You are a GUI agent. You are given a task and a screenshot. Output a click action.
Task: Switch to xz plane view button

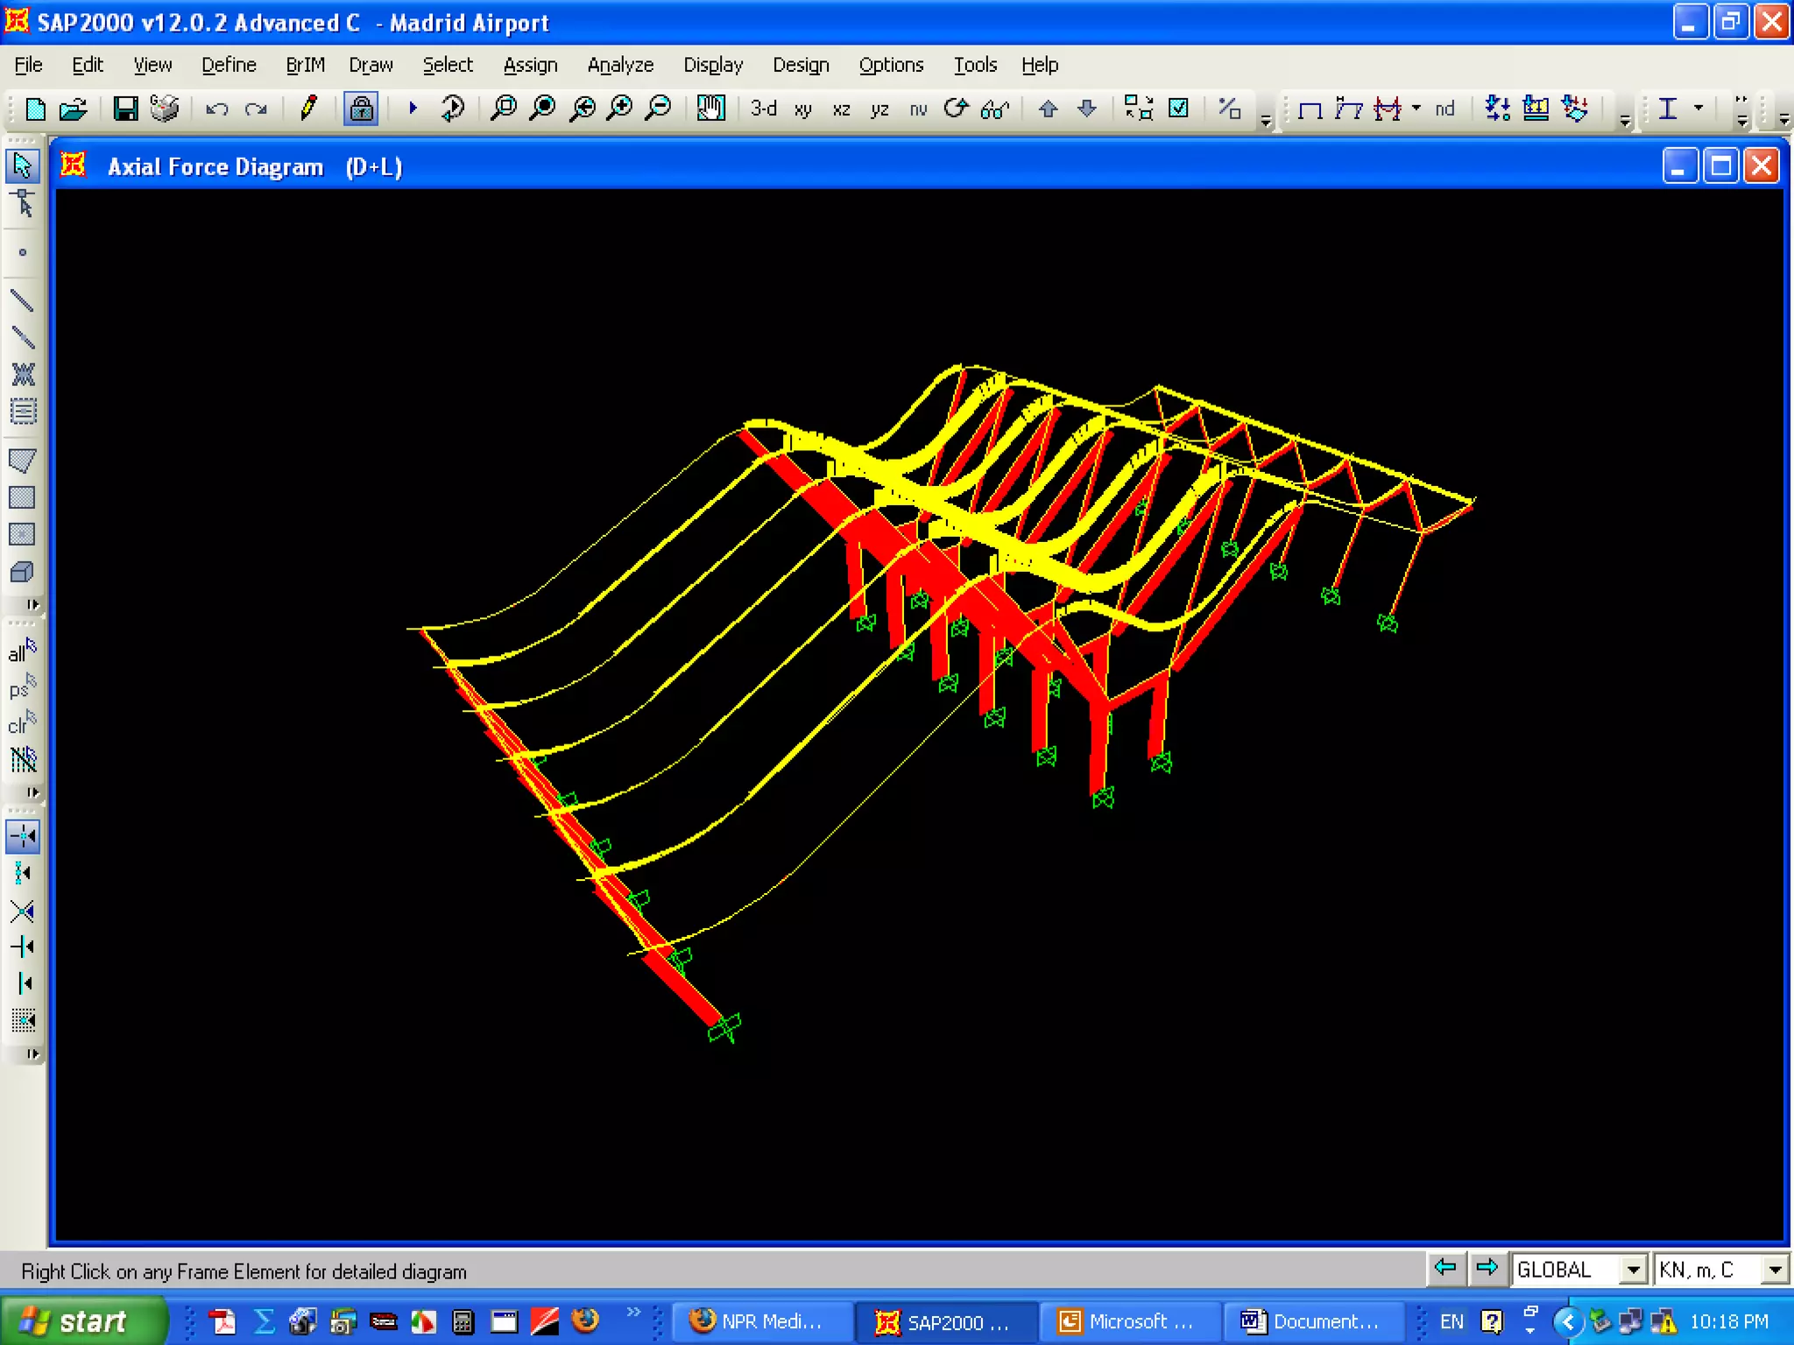coord(841,109)
